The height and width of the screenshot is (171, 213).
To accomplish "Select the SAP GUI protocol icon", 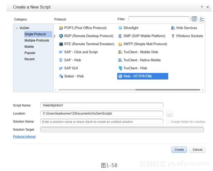I will coord(61,68).
